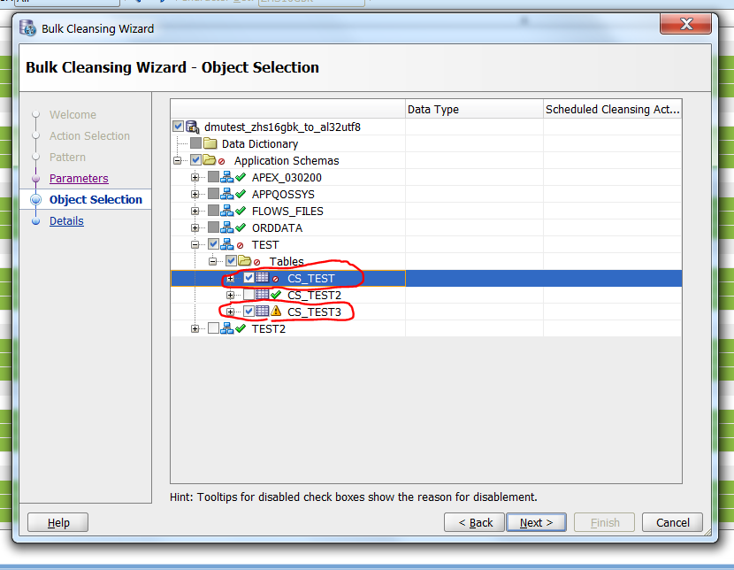Cancel the Bulk Cleansing Wizard
The width and height of the screenshot is (734, 570).
pos(673,523)
